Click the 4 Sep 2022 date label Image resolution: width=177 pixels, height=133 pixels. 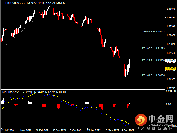click(128, 130)
